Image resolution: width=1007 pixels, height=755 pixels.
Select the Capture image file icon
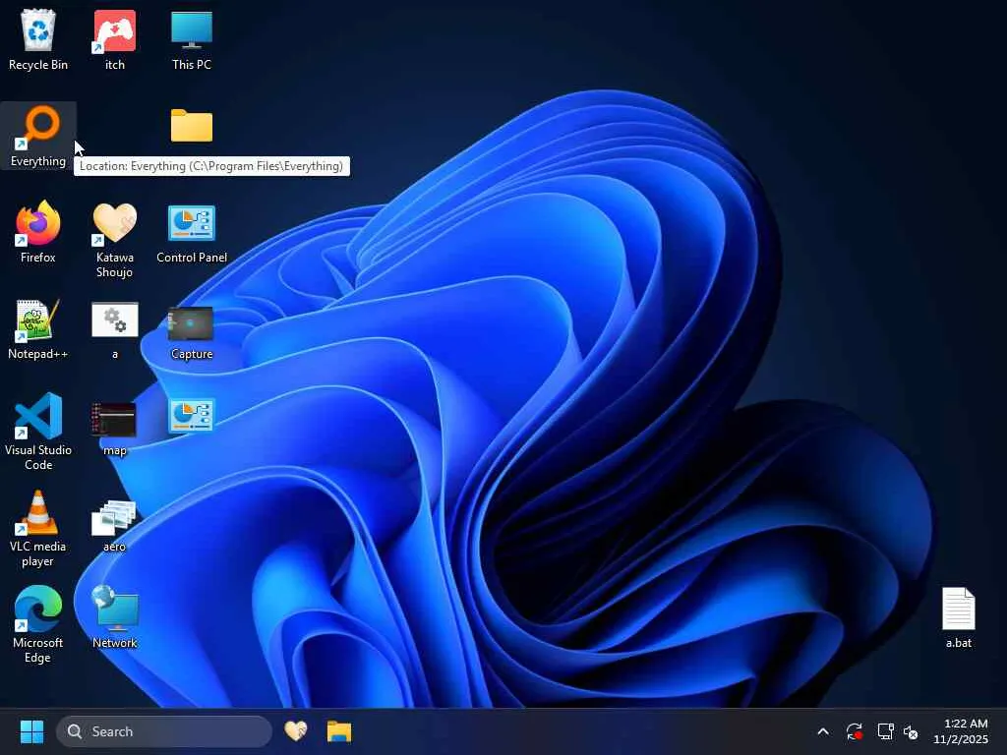point(192,332)
